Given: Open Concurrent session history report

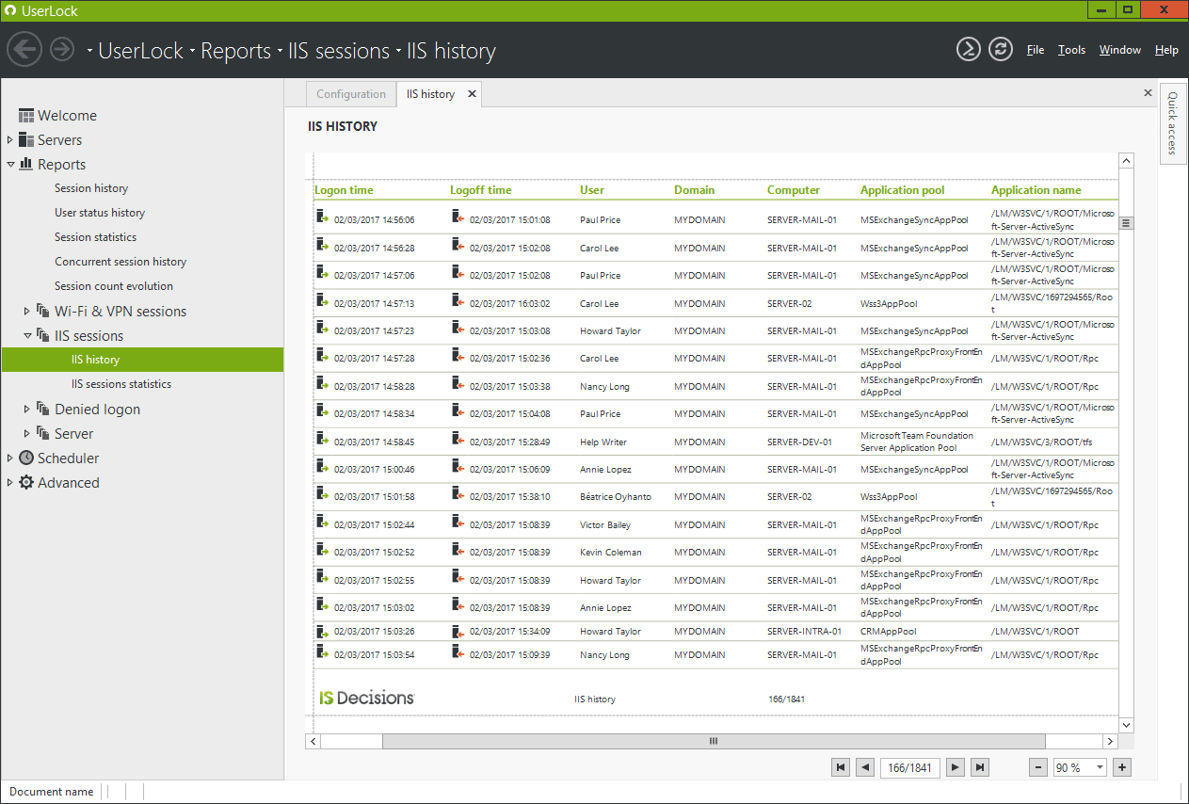Looking at the screenshot, I should 121,262.
